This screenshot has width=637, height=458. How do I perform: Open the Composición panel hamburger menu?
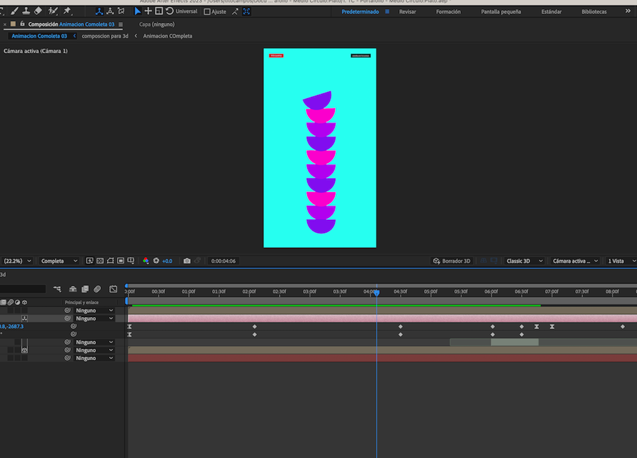click(121, 25)
